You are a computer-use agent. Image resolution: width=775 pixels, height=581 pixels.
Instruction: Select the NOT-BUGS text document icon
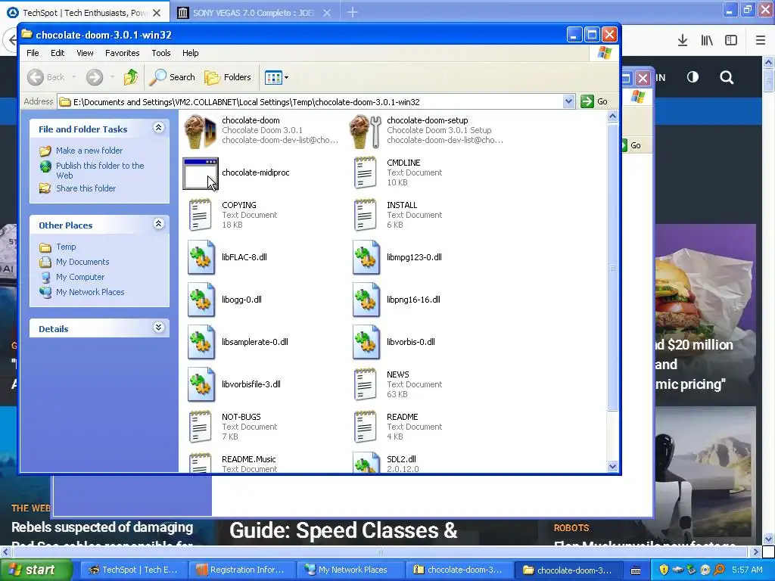point(200,427)
